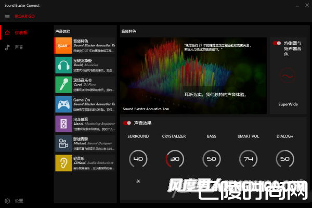This screenshot has width=312, height=208.
Task: Click the SURROUND label
Action: coord(138,136)
